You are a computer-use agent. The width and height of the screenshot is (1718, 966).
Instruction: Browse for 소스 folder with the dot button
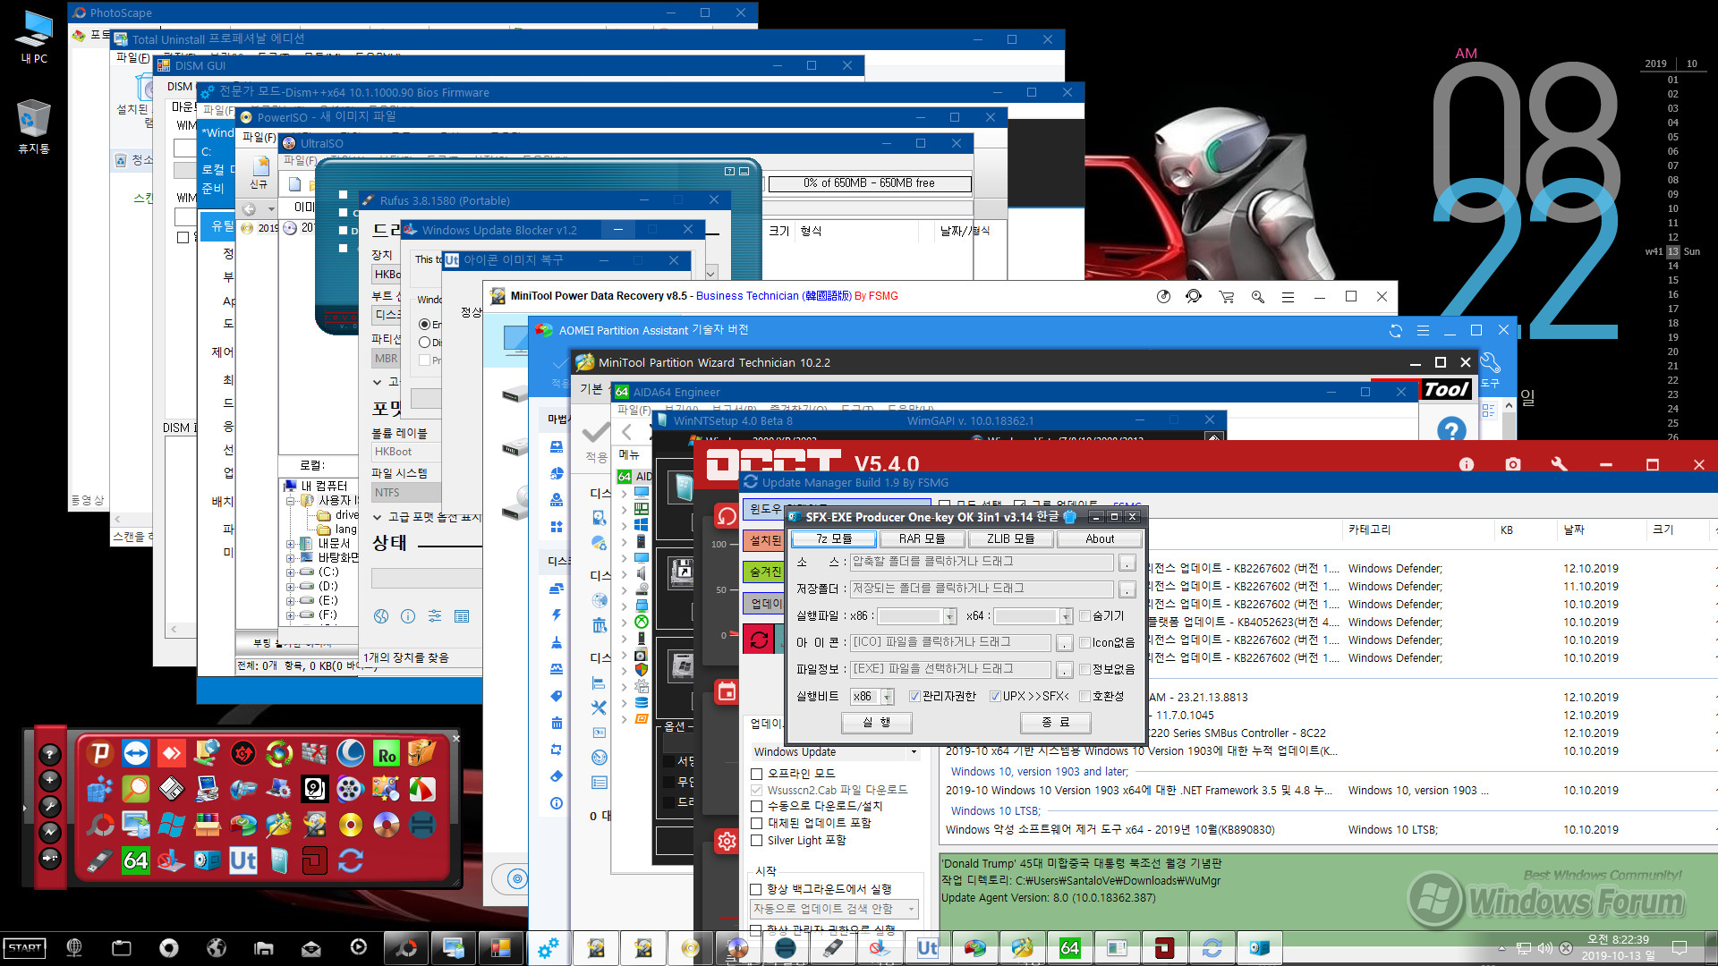click(x=1127, y=563)
